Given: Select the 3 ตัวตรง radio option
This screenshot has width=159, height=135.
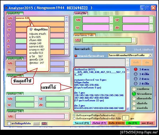Looking at the screenshot, I should [x=136, y=69].
